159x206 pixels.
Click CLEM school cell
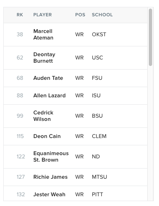pos(99,136)
